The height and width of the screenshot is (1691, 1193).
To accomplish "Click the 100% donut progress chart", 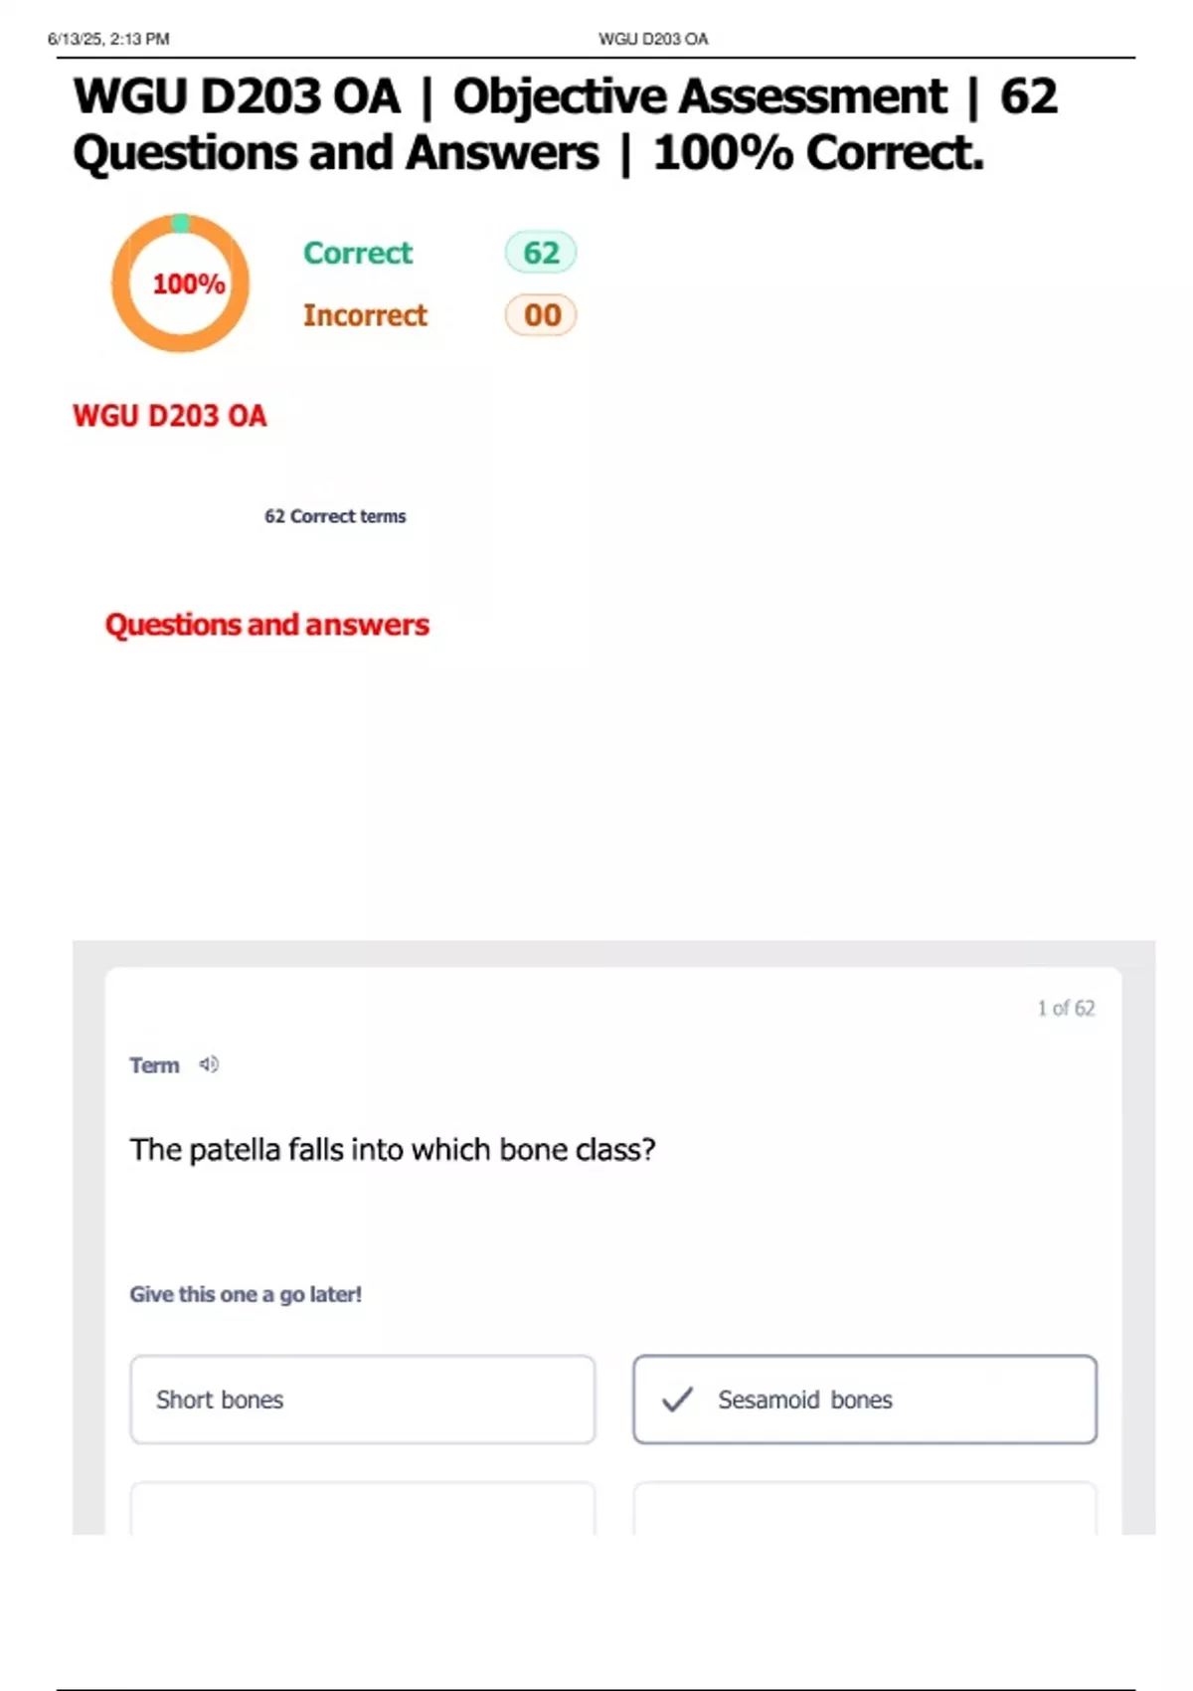I will point(180,283).
